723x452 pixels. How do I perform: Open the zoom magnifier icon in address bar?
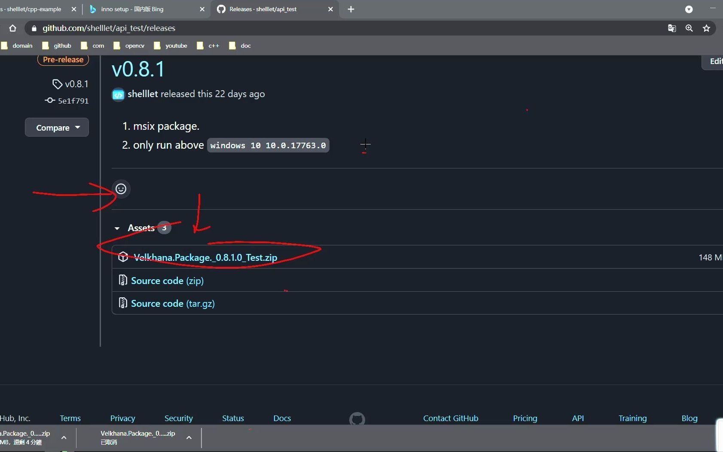click(x=689, y=28)
